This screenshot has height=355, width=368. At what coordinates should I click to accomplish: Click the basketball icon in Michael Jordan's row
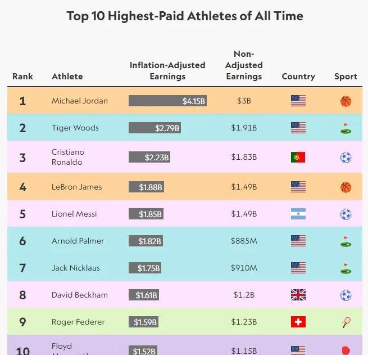[x=346, y=101]
